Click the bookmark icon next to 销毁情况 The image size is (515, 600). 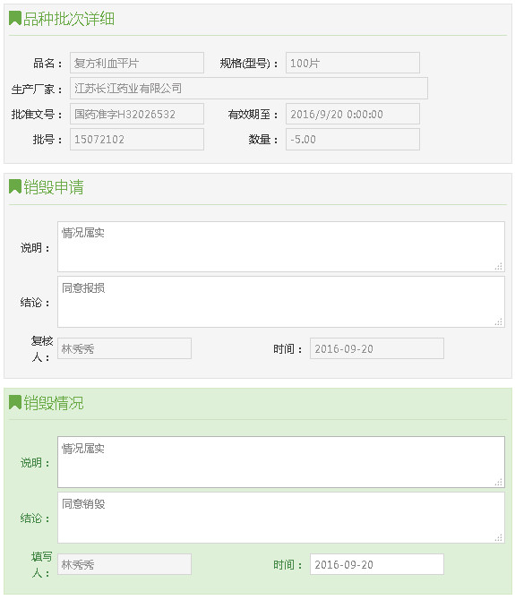point(15,402)
